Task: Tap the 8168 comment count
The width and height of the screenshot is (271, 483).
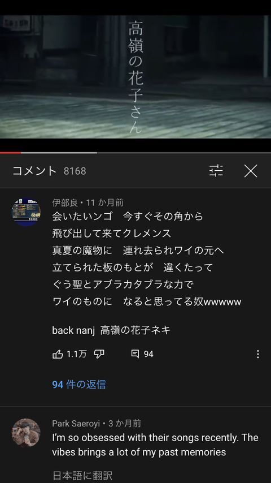Action: 75,171
